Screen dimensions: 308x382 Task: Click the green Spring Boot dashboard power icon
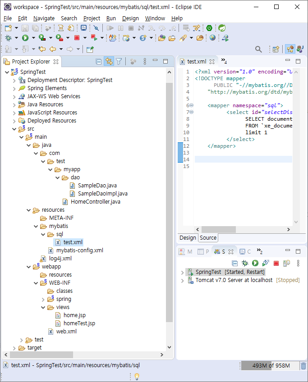point(209,28)
